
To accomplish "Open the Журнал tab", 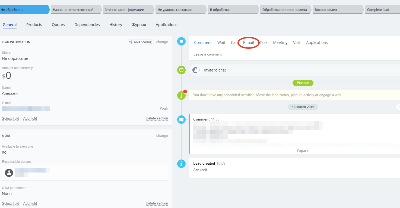I will click(139, 25).
